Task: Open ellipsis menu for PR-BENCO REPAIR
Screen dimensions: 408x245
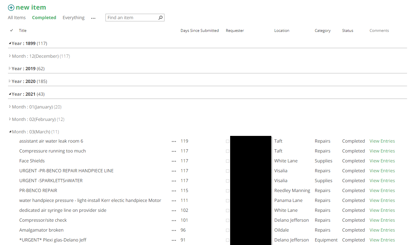Action: pyautogui.click(x=174, y=190)
